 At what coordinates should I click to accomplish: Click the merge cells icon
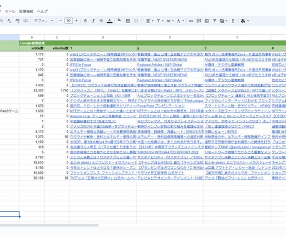[x=136, y=21]
